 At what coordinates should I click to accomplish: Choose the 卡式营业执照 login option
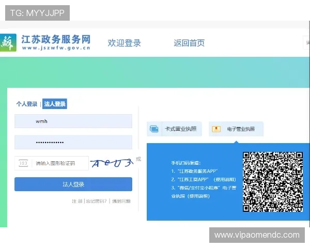174,129
